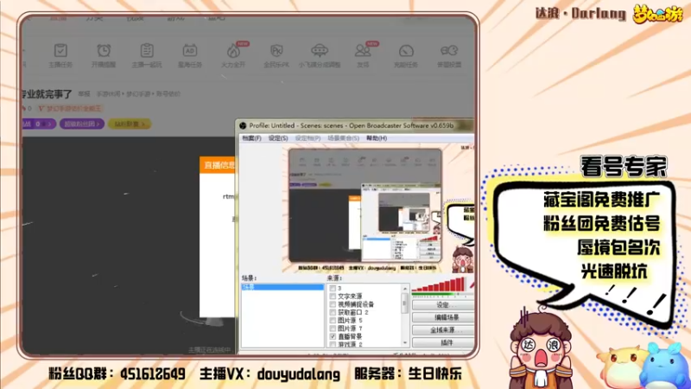Screen dimensions: 691x389
Task: Click the 梦幻手游 breadcrumb link
Action: pos(138,94)
